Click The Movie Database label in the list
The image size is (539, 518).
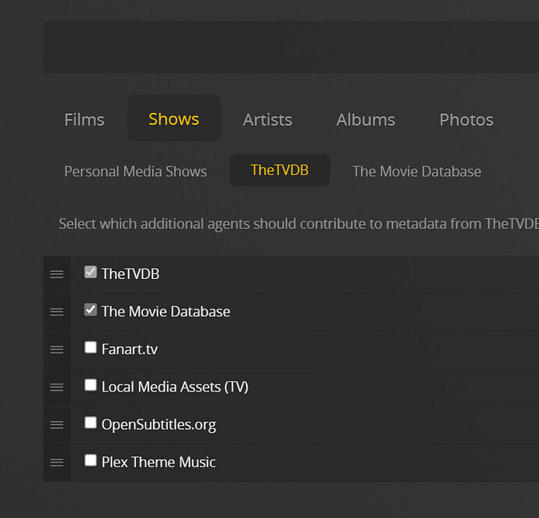click(166, 312)
